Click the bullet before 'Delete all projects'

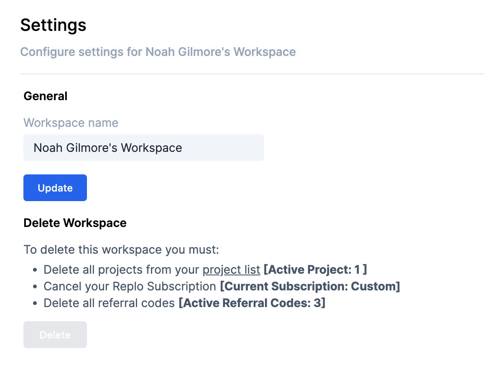click(36, 270)
